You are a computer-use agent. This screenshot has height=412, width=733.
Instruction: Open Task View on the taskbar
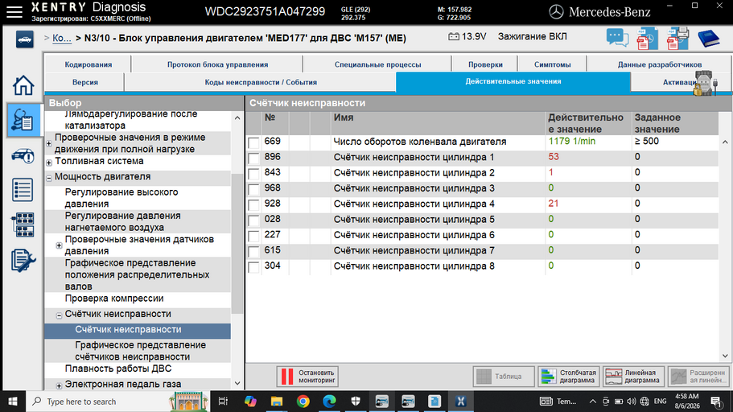click(223, 402)
